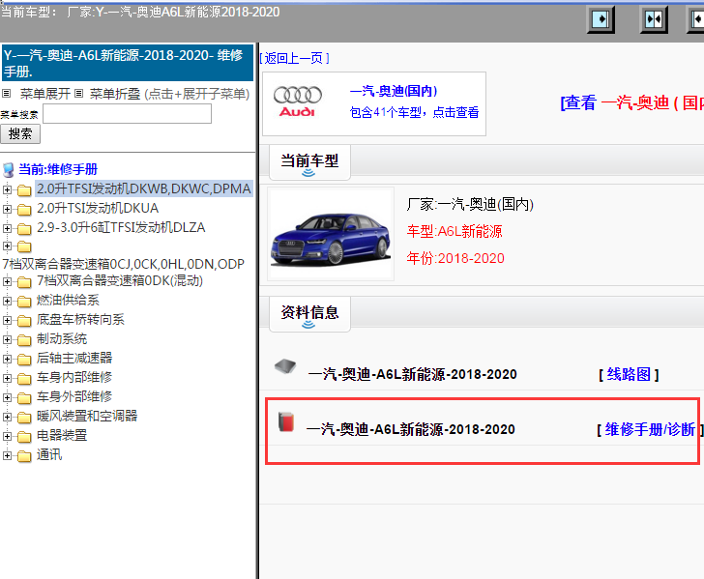Click the computer icon next to 当前:维修手册
This screenshot has width=704, height=579.
click(x=8, y=170)
